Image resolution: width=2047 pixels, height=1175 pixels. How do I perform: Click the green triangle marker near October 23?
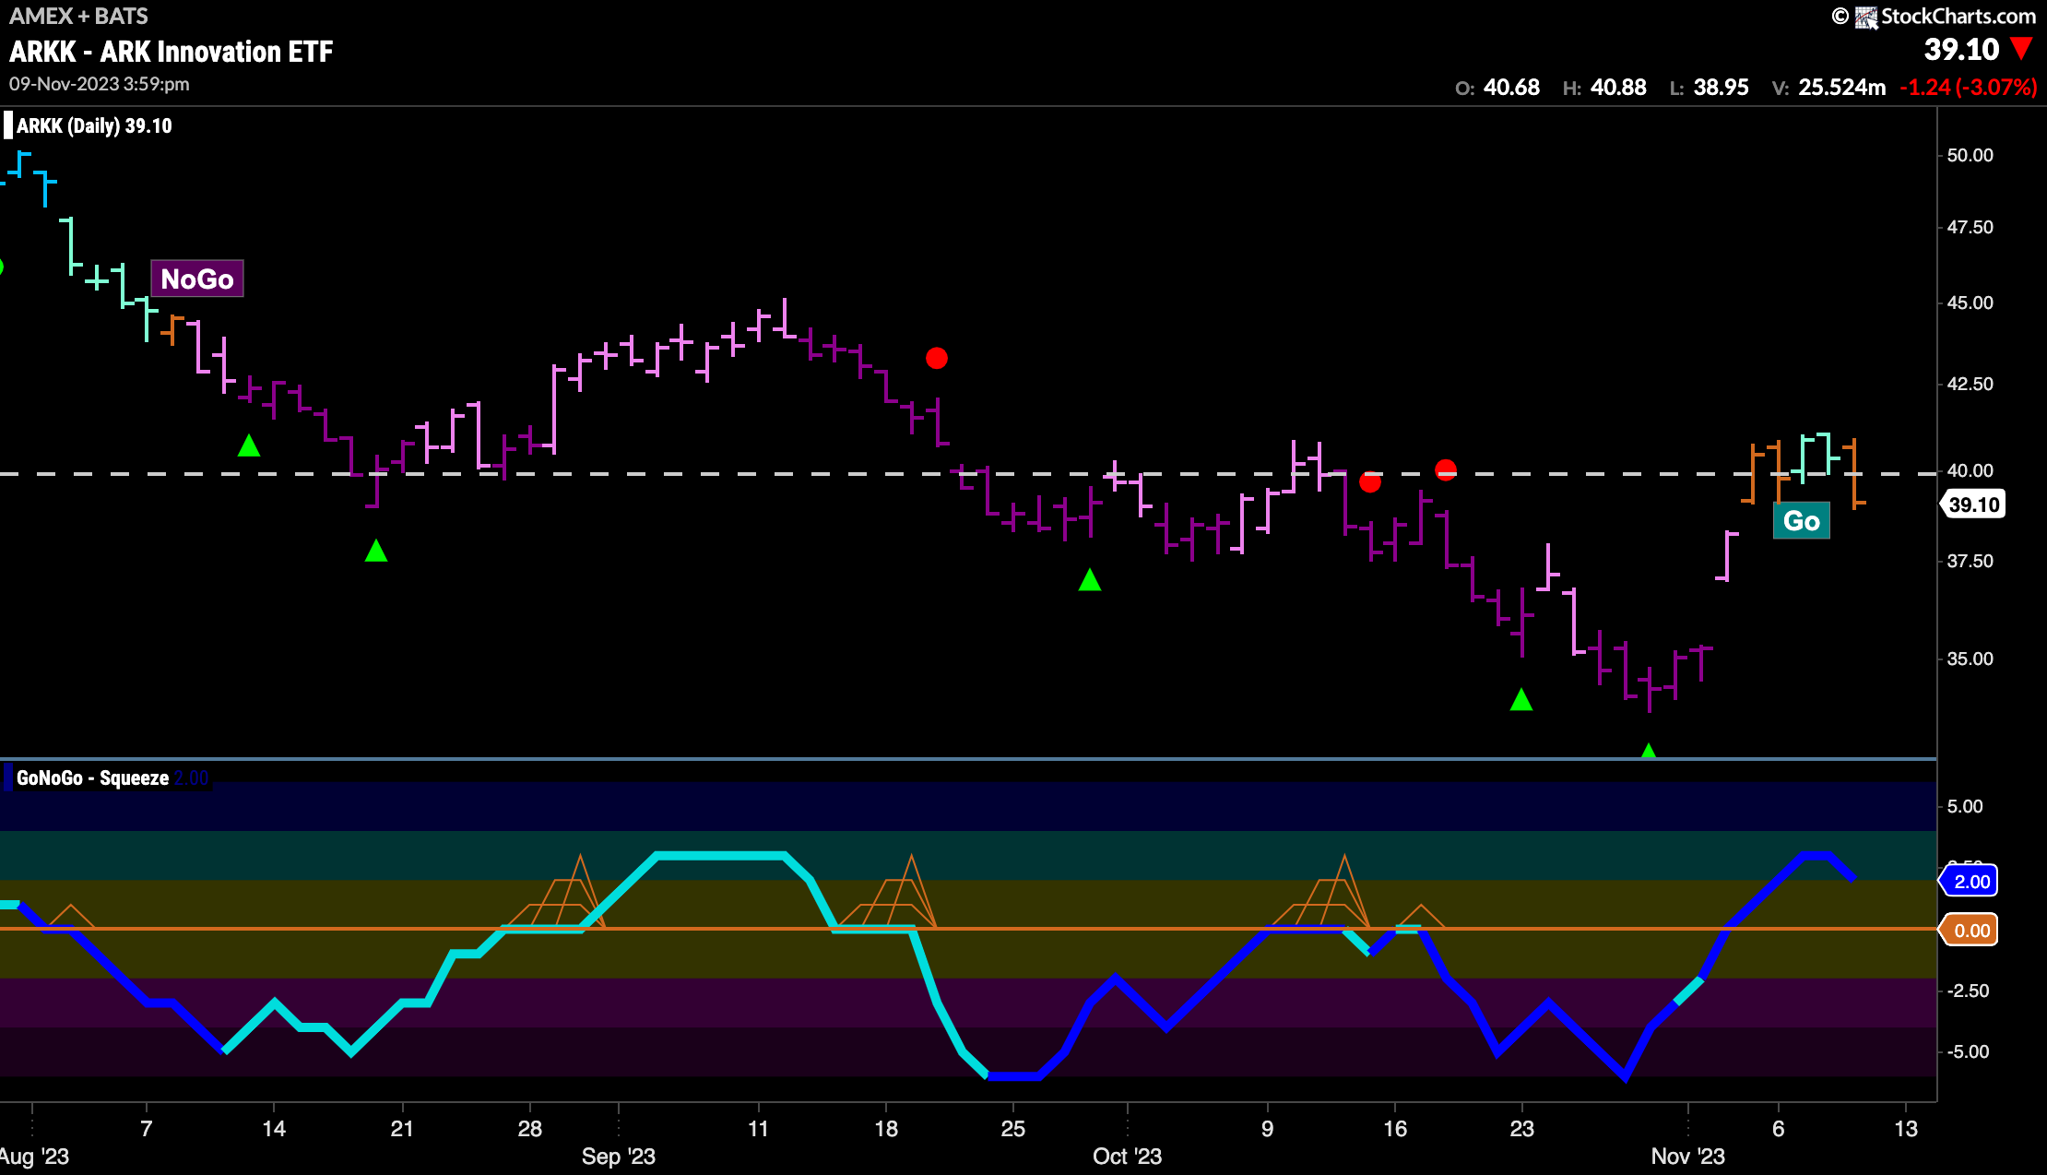click(x=1521, y=699)
